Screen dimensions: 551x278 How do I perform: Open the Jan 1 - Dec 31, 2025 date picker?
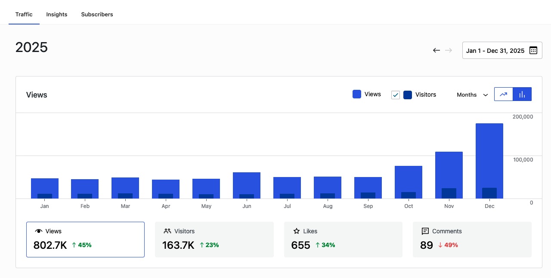click(495, 50)
